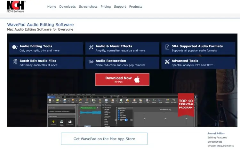The width and height of the screenshot is (240, 149).
Task: Click Get WavePad on the Mac App Store
Action: point(104,139)
